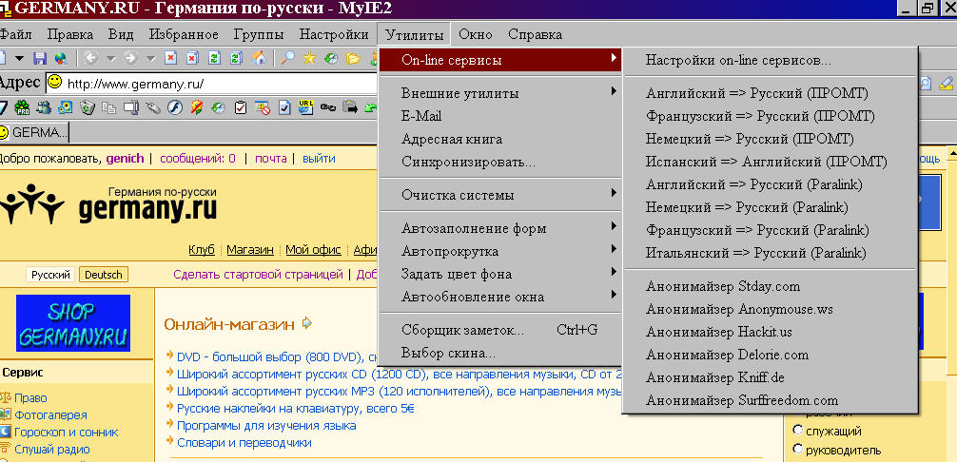This screenshot has height=462, width=957.
Task: Click the crossed-out flower image blocking icon
Action: (197, 107)
